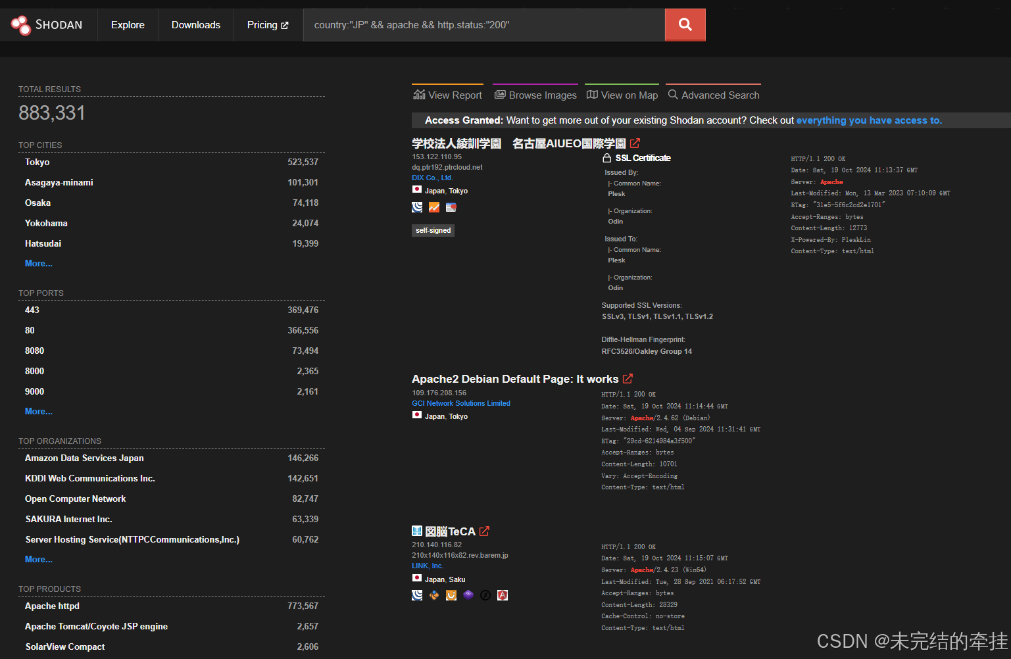Click the orange-blue tech icon under 図脳TeCA result
The width and height of the screenshot is (1011, 659).
[434, 595]
